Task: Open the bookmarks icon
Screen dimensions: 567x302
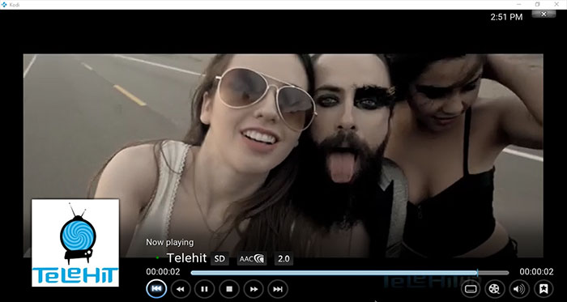Action: pos(544,289)
